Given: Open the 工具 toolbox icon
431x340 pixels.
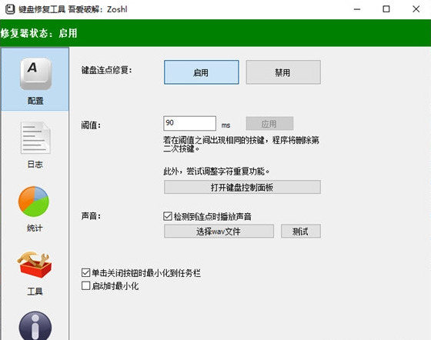Looking at the screenshot, I should (35, 265).
